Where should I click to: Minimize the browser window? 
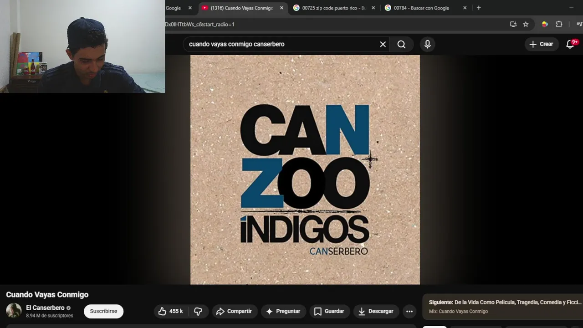coord(571,8)
